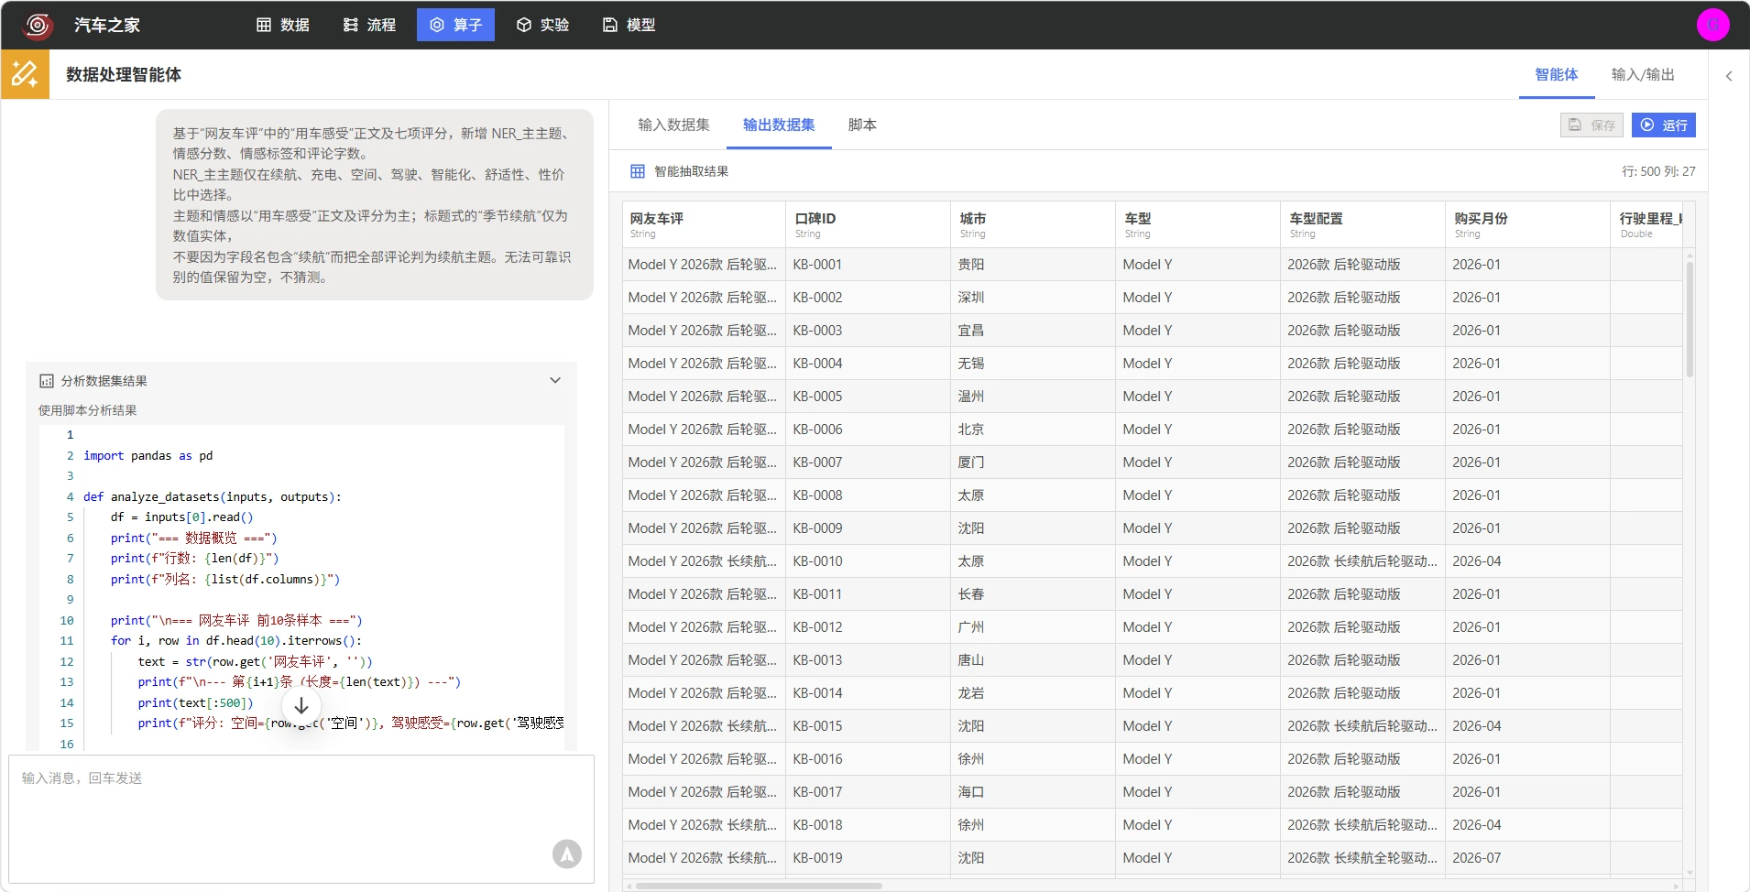
Task: Click the 使用脚本分析结果 label
Action: point(88,410)
